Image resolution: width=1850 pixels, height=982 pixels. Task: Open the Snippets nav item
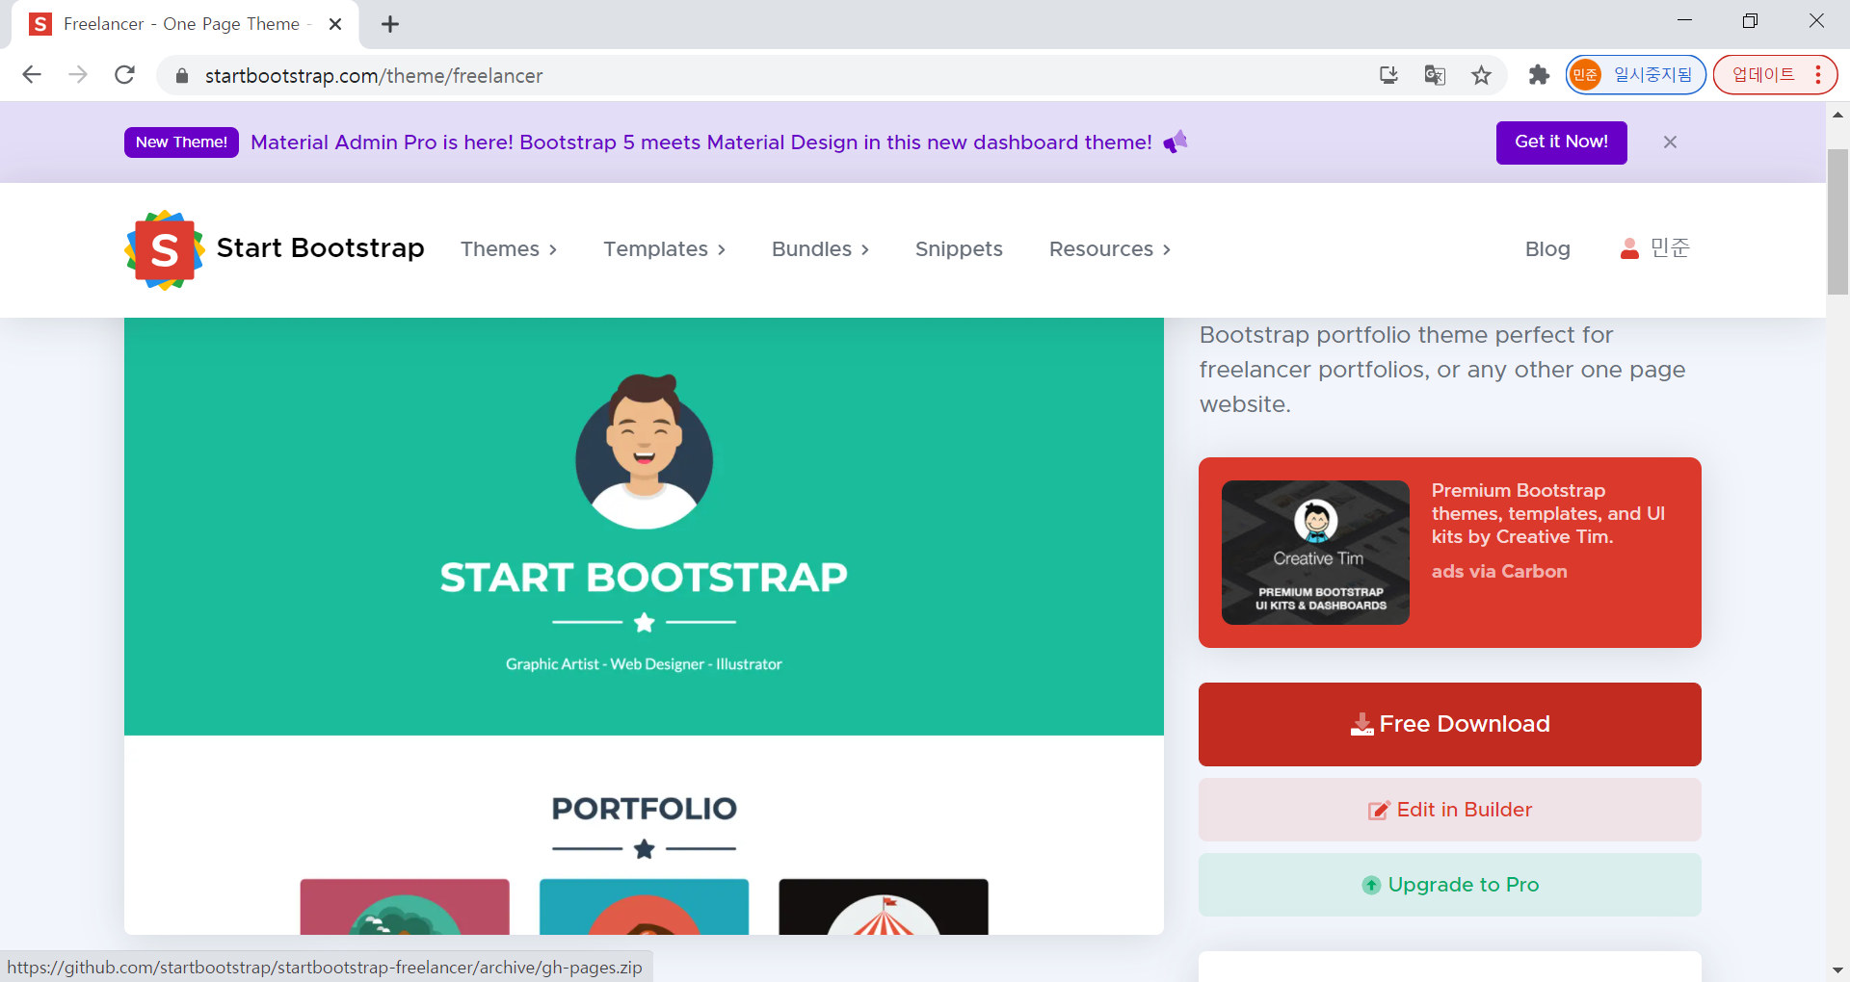coord(959,249)
